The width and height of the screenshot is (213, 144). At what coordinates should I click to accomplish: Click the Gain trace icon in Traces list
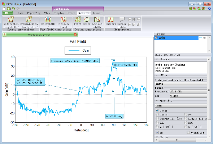tap(156, 38)
